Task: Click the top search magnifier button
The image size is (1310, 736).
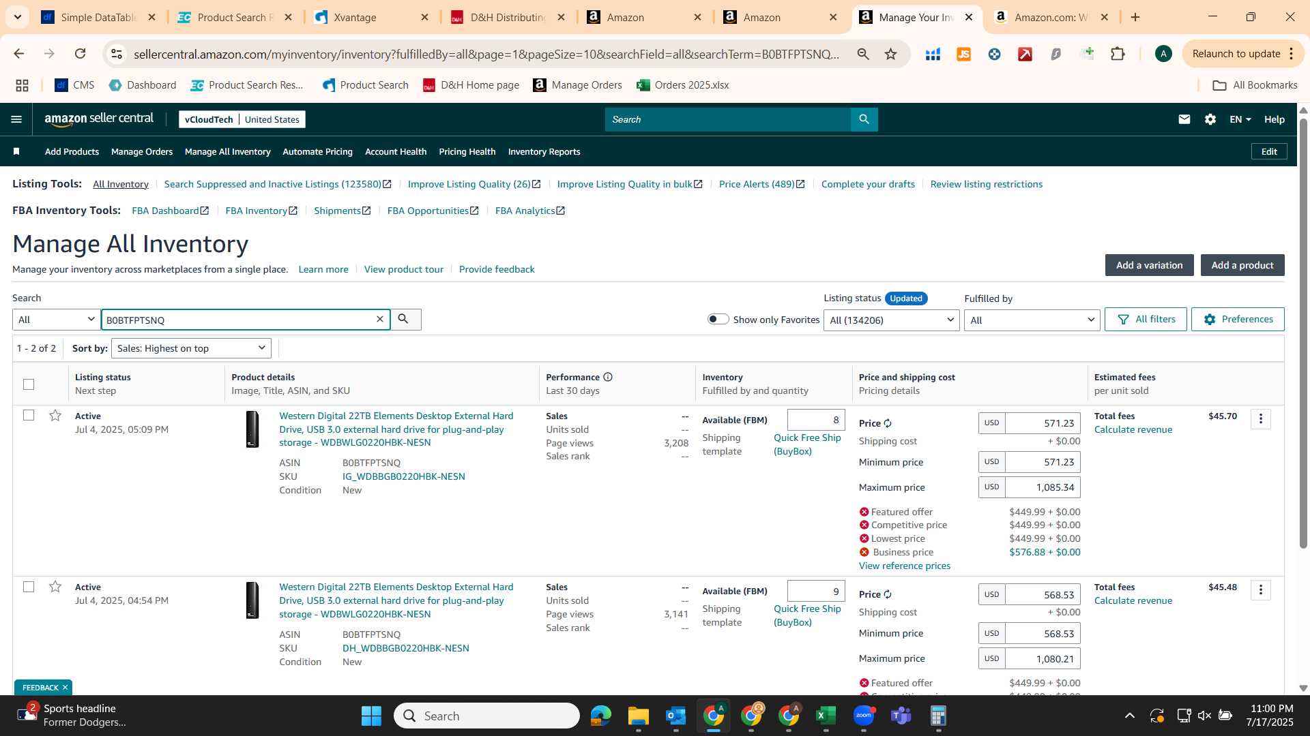Action: 864,119
